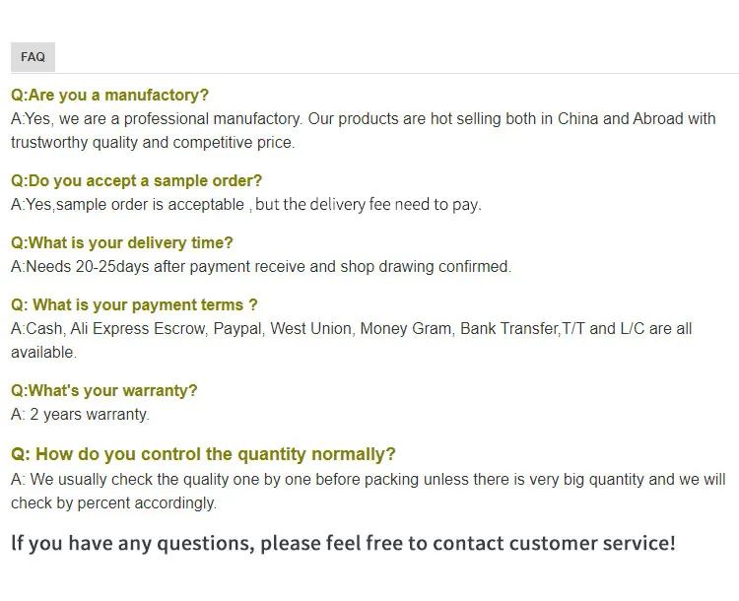Click the word "Paypal" in payment methods
Image resolution: width=739 pixels, height=601 pixels.
[x=237, y=329]
